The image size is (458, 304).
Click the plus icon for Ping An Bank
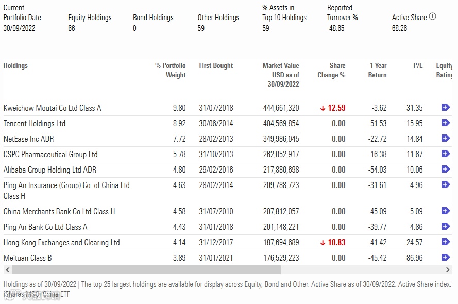pos(446,227)
